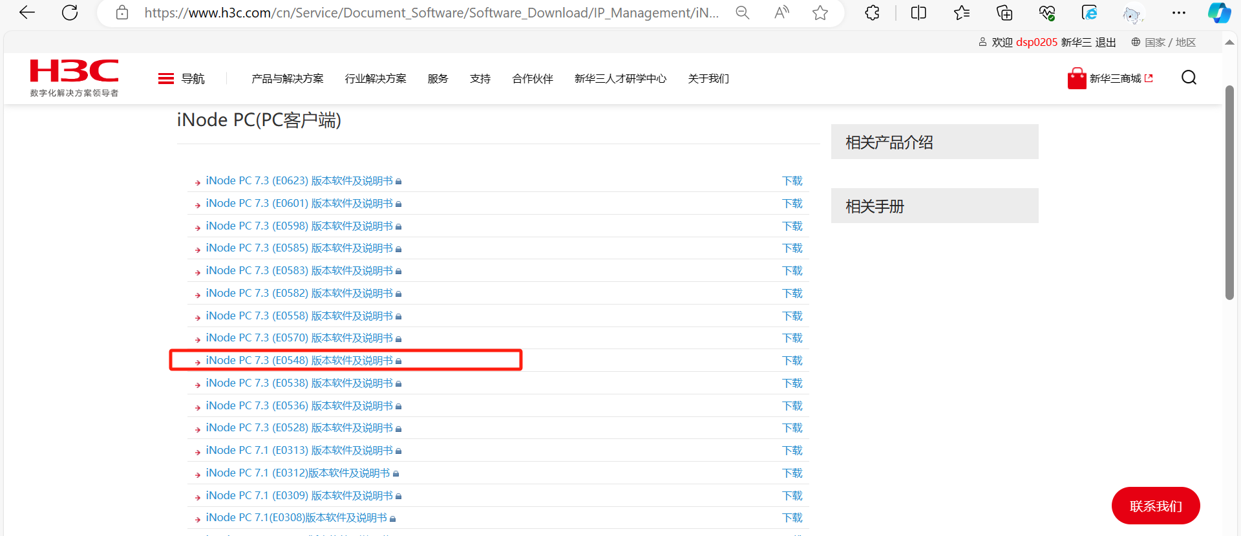This screenshot has width=1241, height=536.
Task: Open the site search magnifier
Action: [x=1189, y=78]
